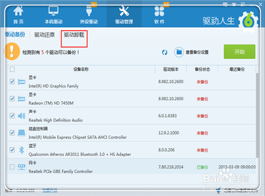Open the 首页 home icon
Viewport: 265px width, 196px height.
pos(19,11)
